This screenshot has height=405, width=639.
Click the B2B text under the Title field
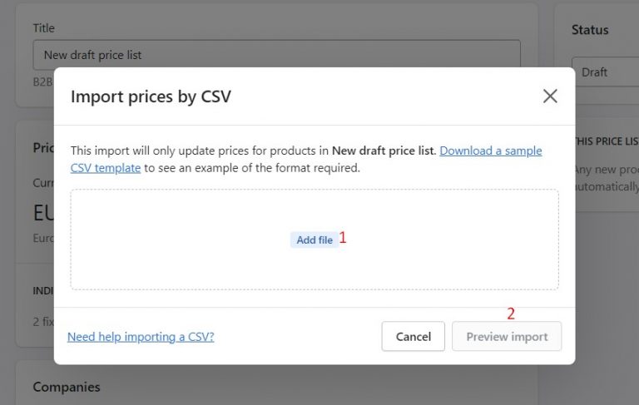coord(42,83)
